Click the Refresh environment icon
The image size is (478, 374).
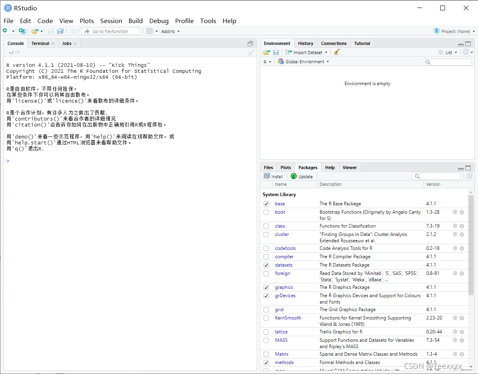coord(466,52)
